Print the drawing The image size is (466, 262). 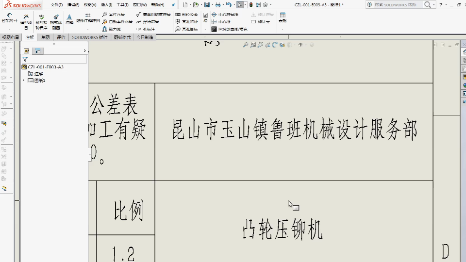pos(218,5)
